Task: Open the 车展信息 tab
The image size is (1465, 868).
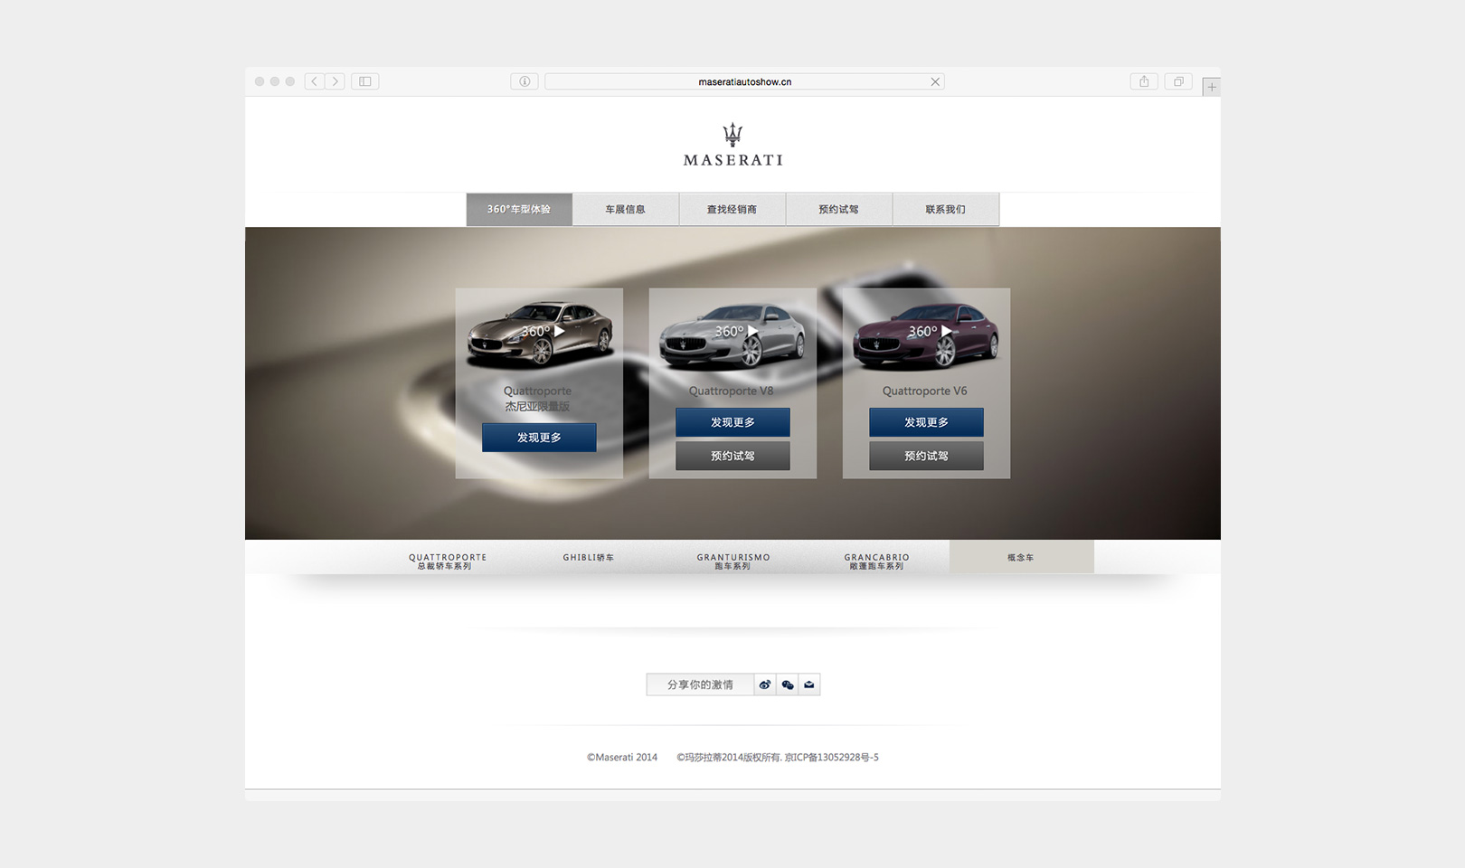Action: click(626, 209)
